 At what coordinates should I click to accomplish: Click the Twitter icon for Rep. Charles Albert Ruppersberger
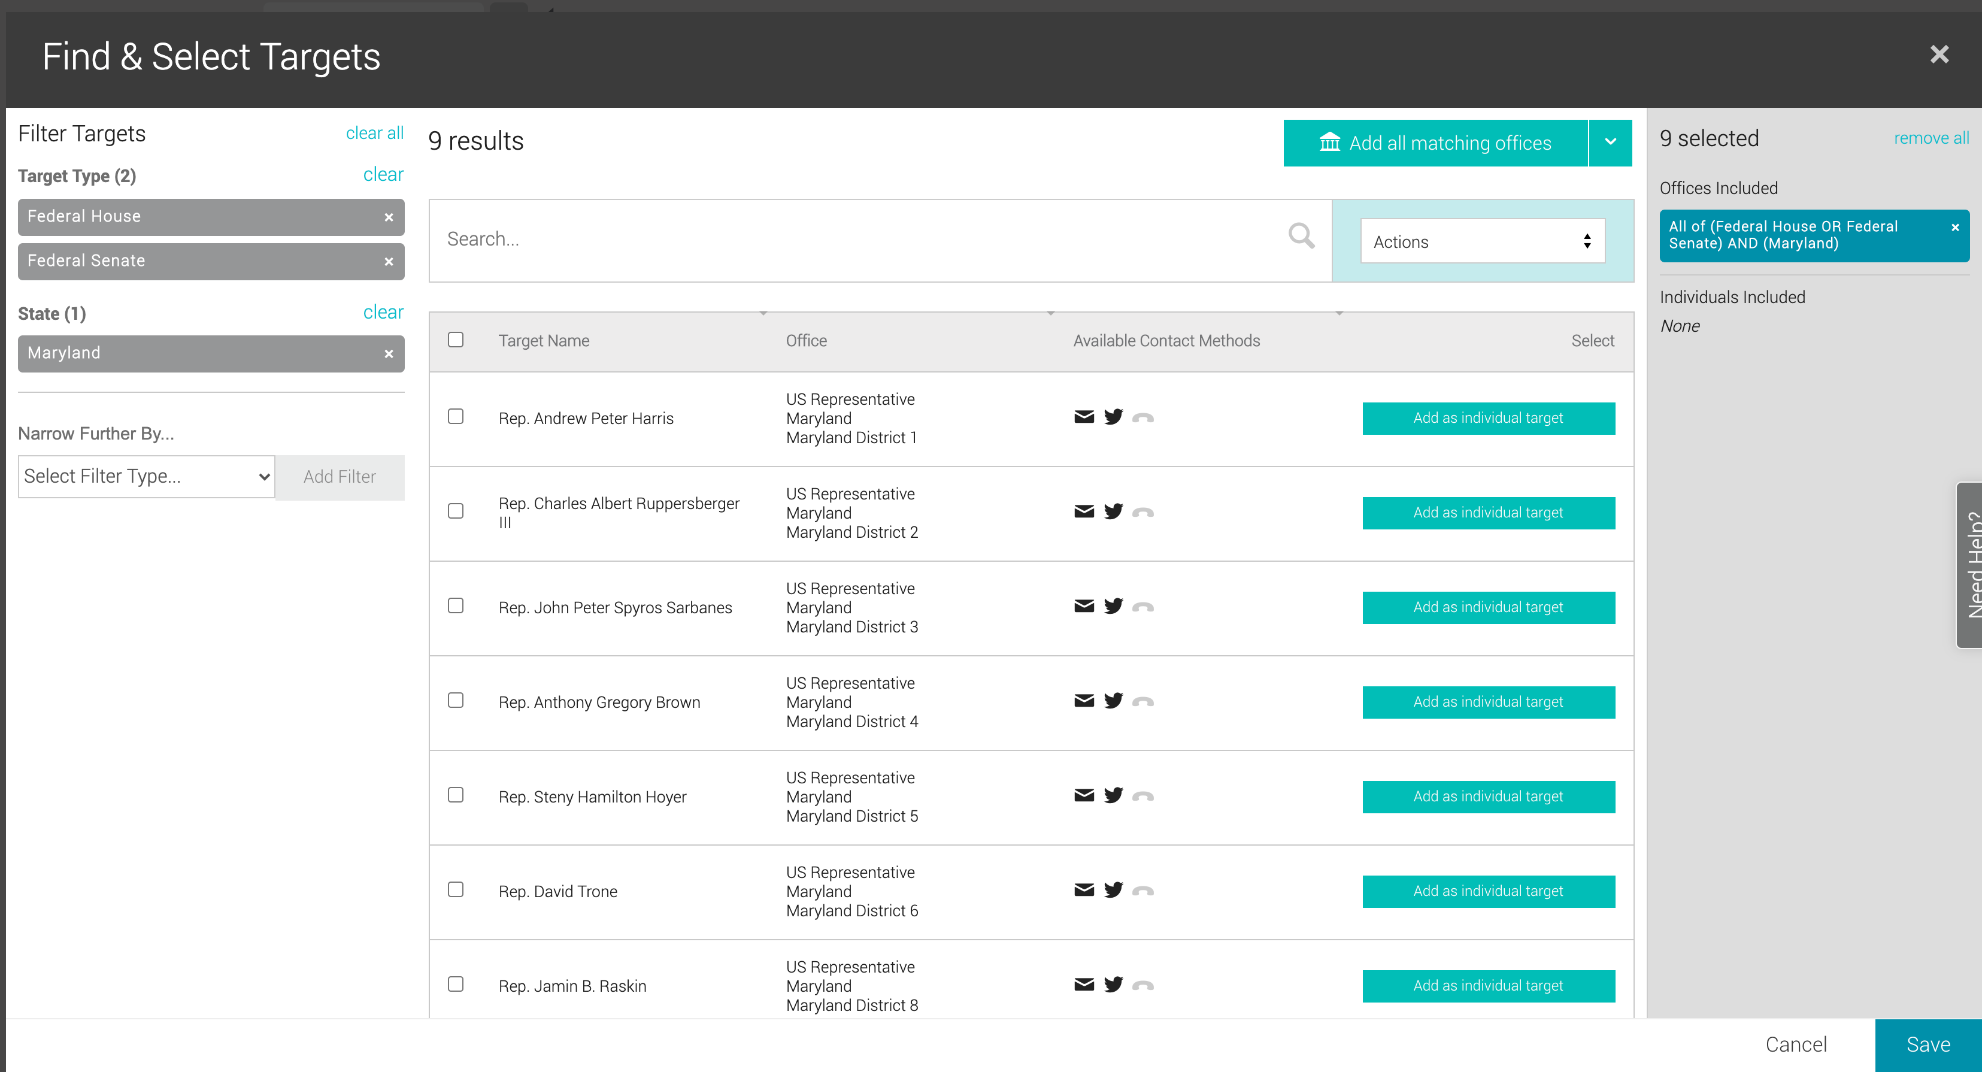[x=1113, y=512]
